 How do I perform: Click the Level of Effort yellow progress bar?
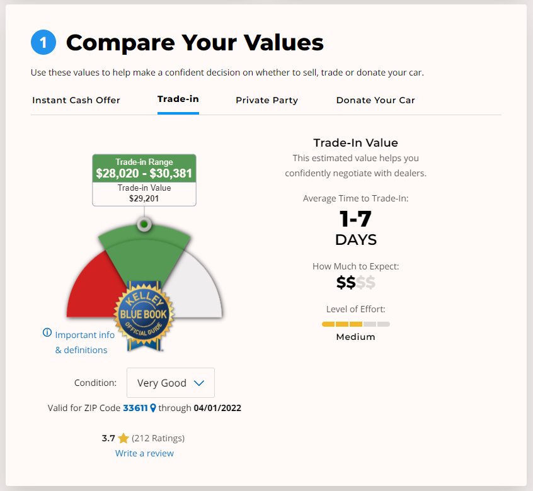click(x=355, y=324)
